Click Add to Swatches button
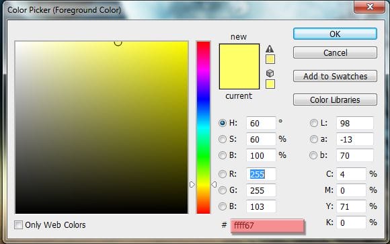Screen dimensions: 390x244 point(335,76)
